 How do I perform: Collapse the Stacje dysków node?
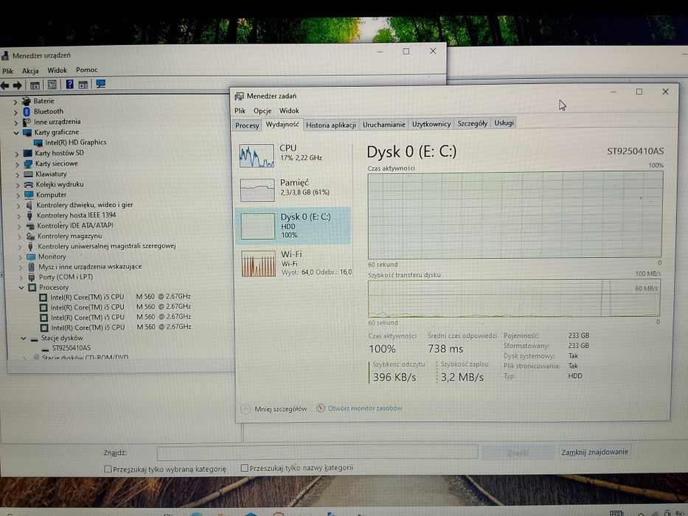24,338
